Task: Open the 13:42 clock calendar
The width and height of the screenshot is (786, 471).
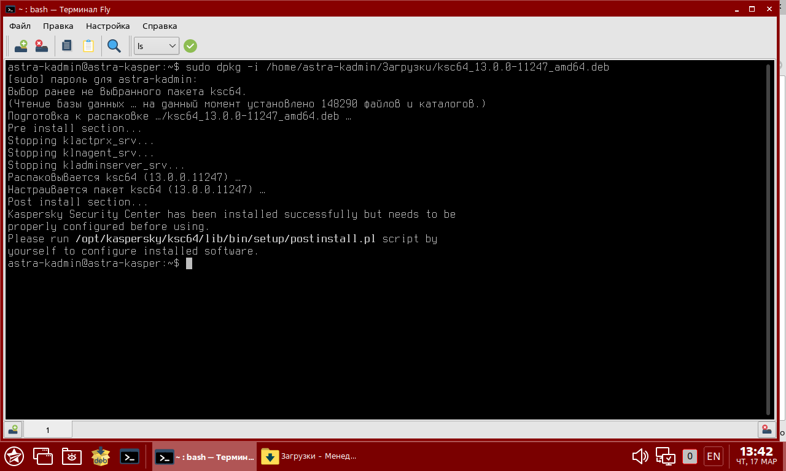Action: 756,456
